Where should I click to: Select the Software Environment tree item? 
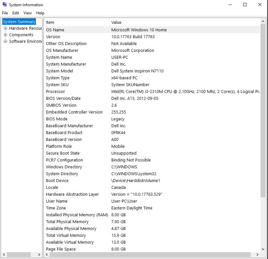pyautogui.click(x=25, y=41)
